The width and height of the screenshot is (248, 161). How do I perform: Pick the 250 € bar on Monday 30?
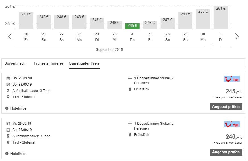203,19
